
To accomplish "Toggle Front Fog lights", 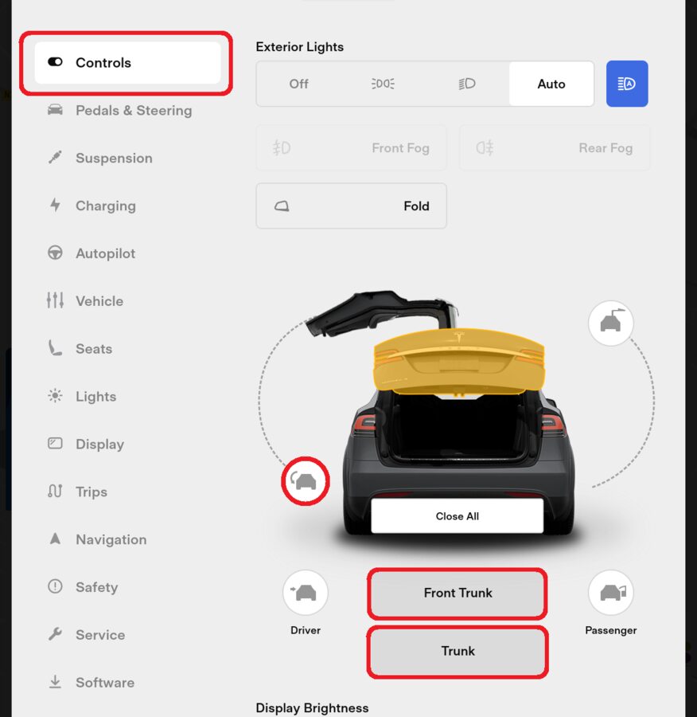I will click(x=351, y=147).
